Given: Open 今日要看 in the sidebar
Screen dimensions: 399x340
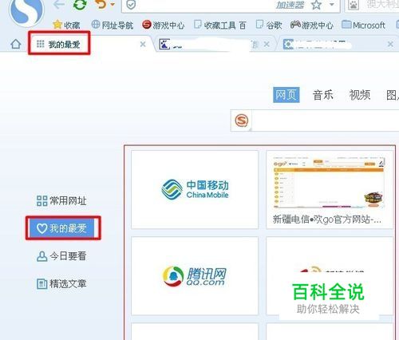Looking at the screenshot, I should click(61, 256).
